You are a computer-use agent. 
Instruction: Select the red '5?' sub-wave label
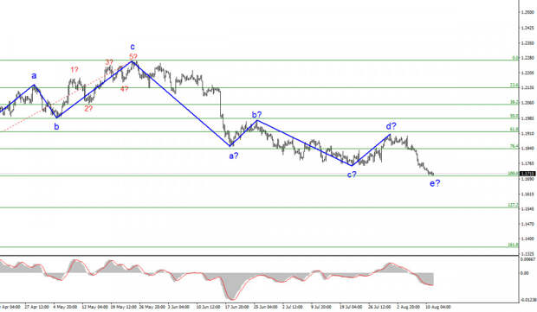point(133,56)
